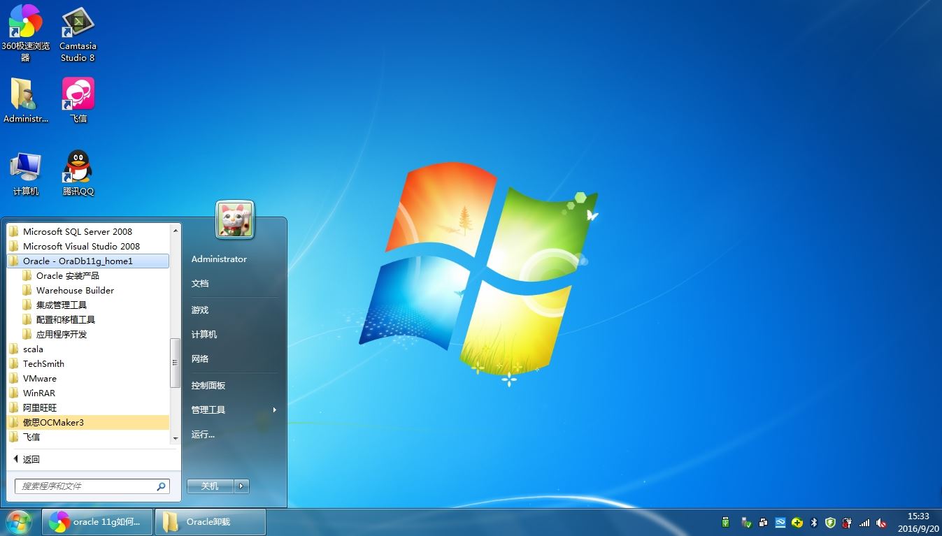Image resolution: width=942 pixels, height=536 pixels.
Task: Click the 搜索程序和文件 search box
Action: coord(92,486)
